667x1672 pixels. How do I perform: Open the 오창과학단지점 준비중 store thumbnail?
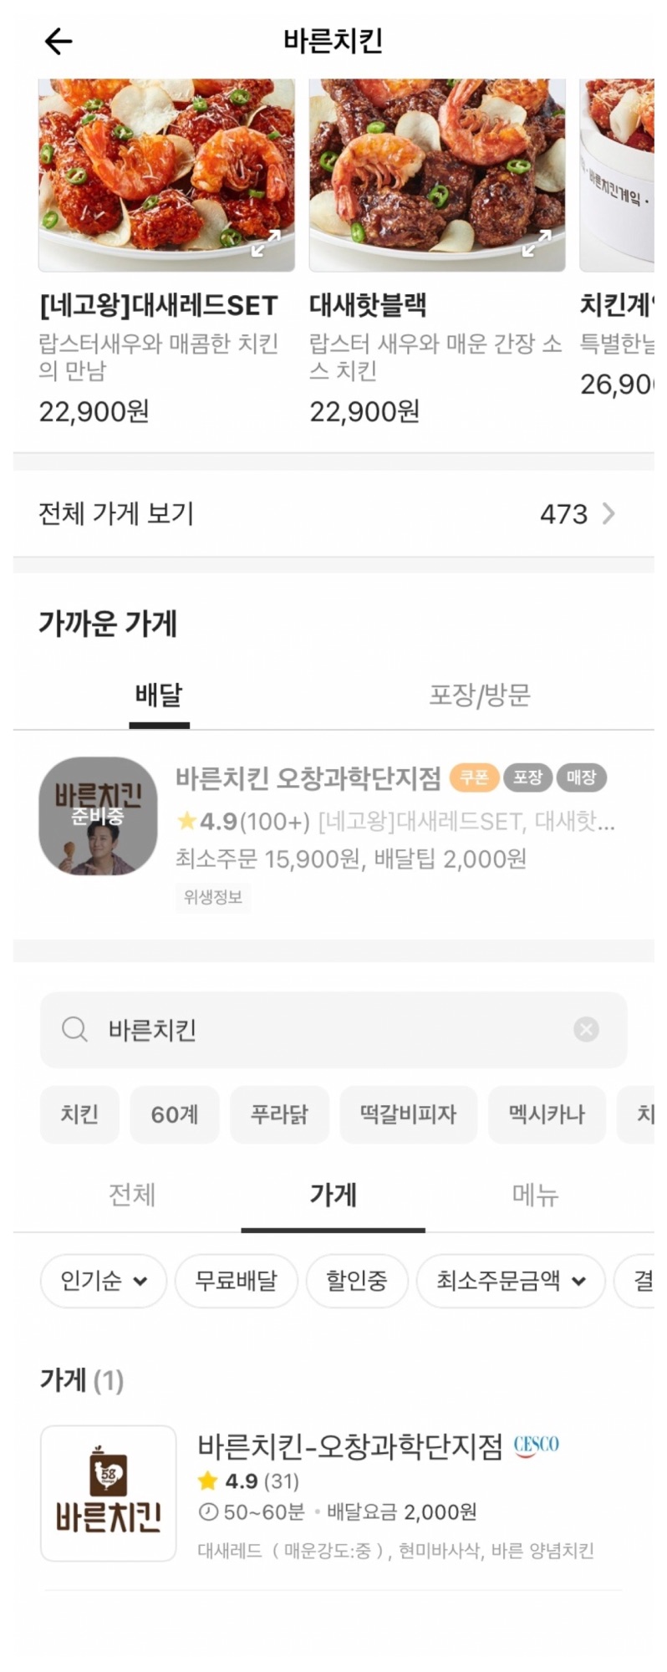[x=98, y=816]
